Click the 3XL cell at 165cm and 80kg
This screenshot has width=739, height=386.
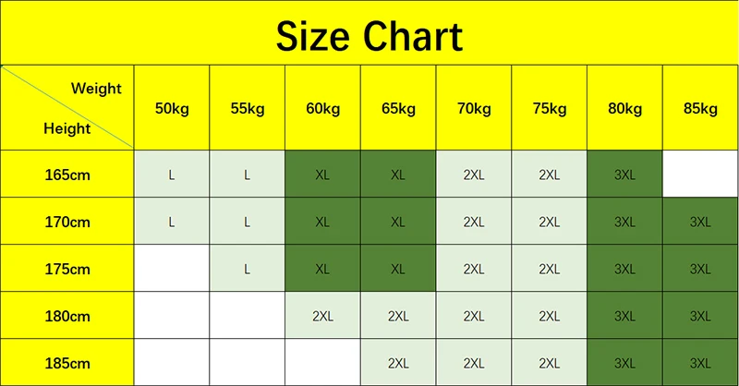625,174
